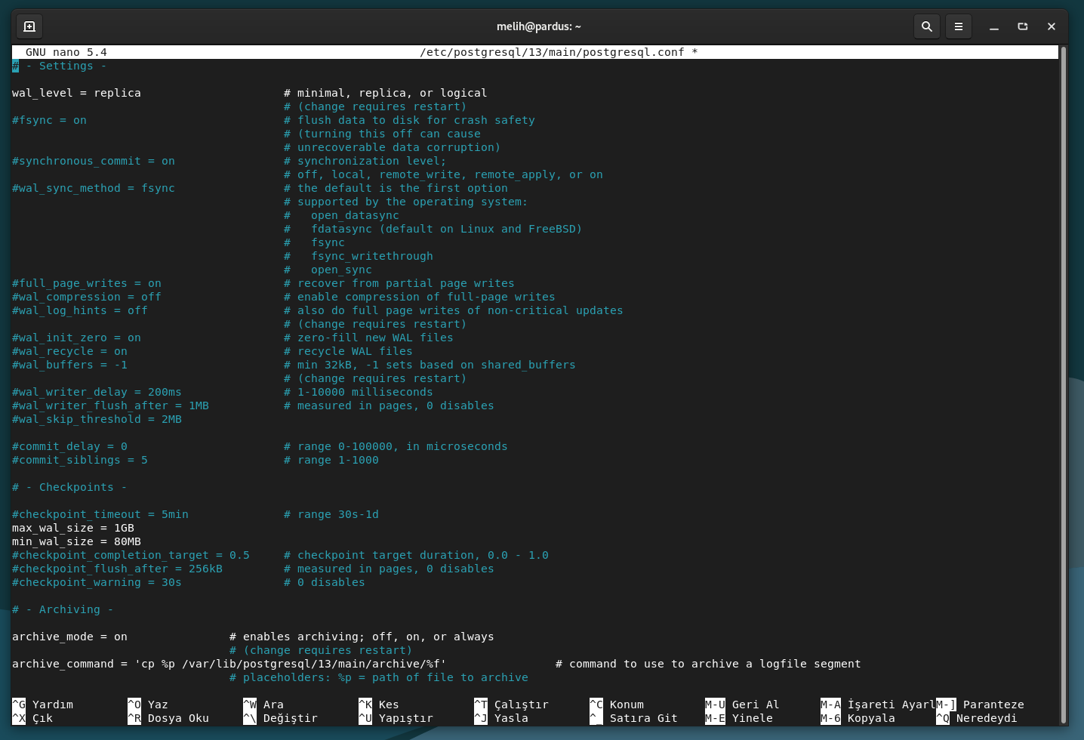
Task: Click the ^O Yaz shortcut
Action: [148, 705]
